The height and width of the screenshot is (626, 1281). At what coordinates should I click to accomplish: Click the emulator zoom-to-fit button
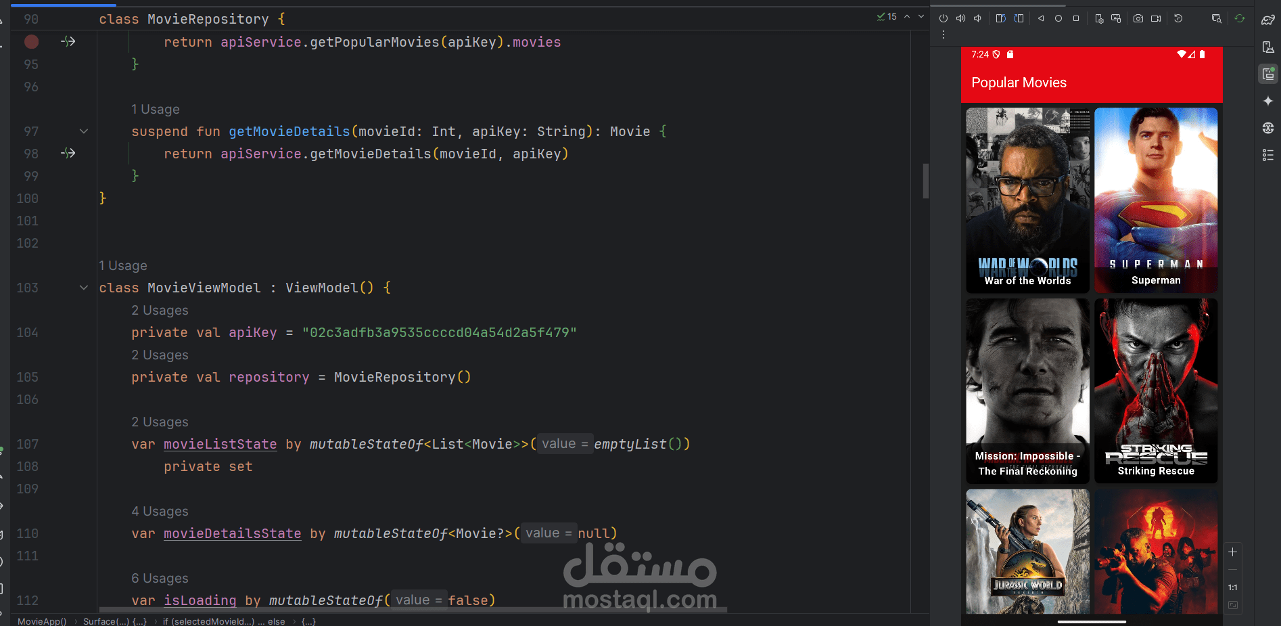click(x=1233, y=605)
